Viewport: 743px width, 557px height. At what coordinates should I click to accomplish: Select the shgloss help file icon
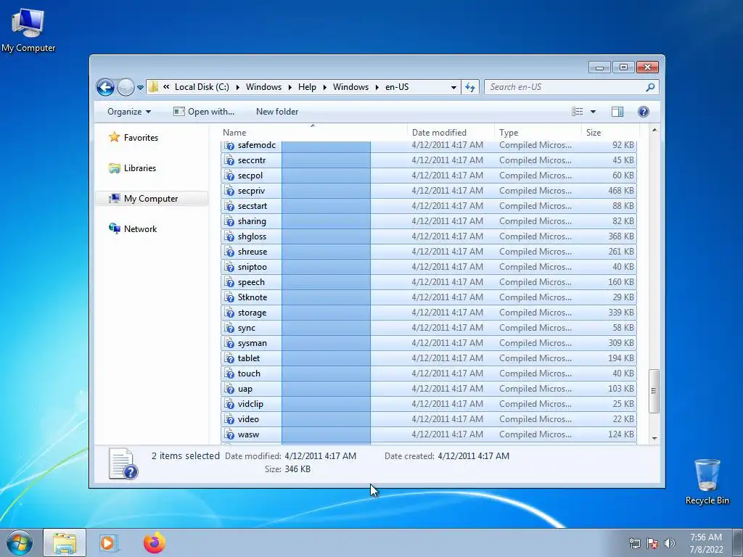[229, 236]
